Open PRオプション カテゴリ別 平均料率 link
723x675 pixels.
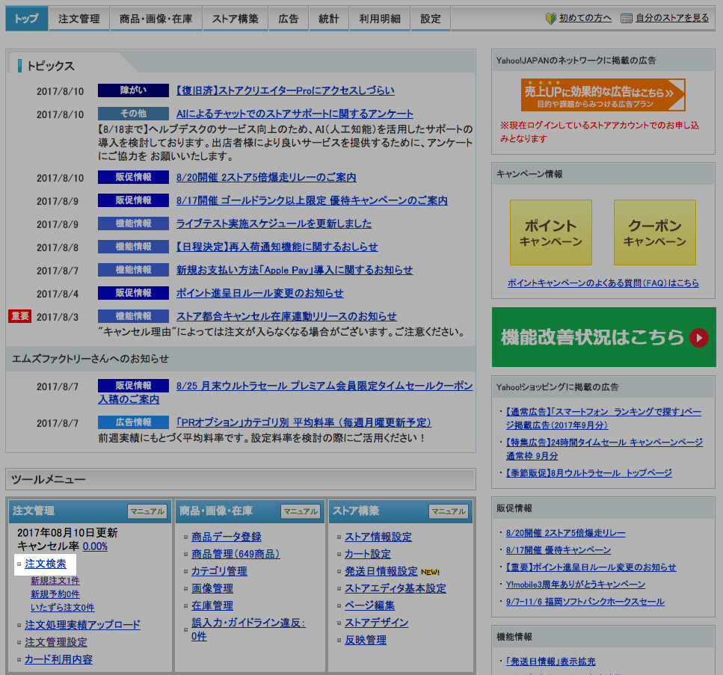point(304,422)
